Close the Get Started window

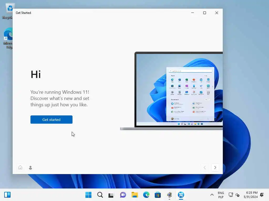[x=217, y=13]
